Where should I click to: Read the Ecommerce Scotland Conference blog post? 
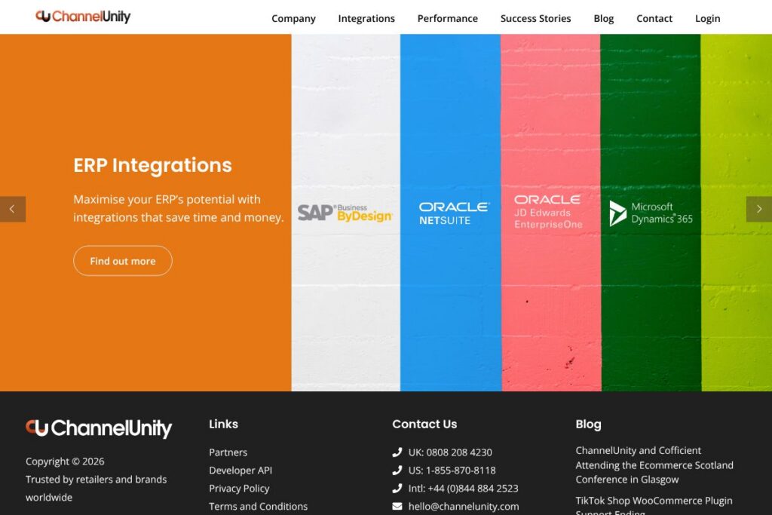654,464
